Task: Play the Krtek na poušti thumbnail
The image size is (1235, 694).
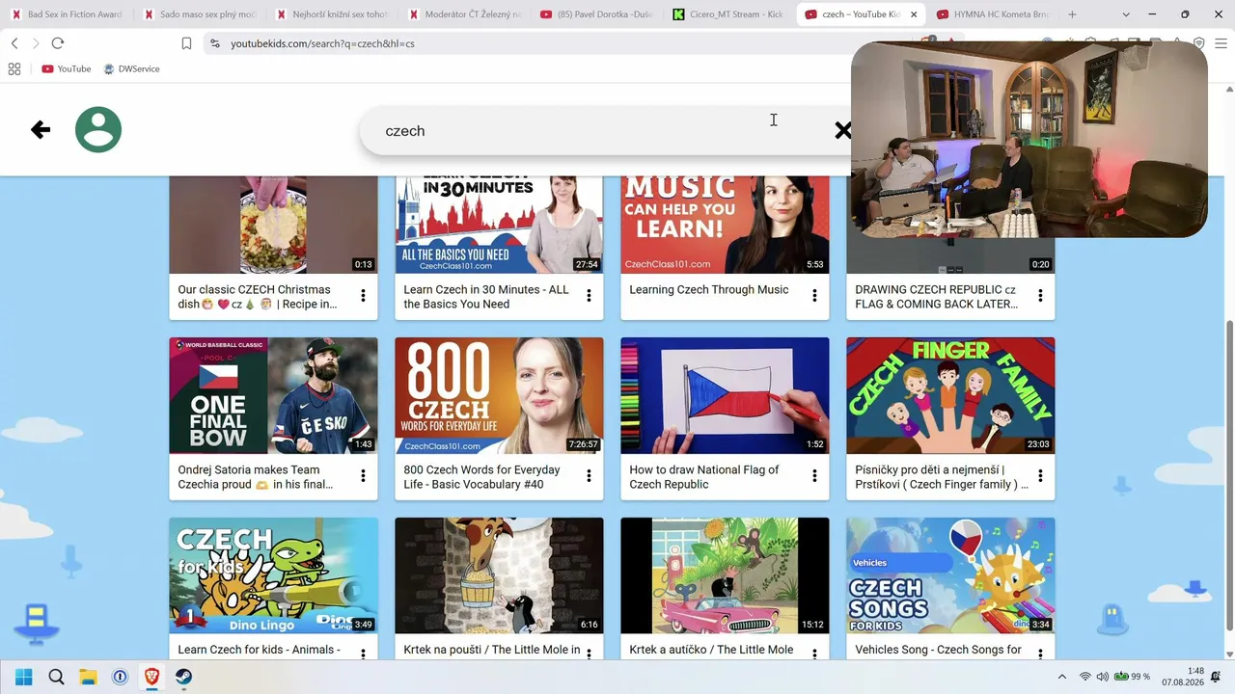Action: tap(499, 575)
